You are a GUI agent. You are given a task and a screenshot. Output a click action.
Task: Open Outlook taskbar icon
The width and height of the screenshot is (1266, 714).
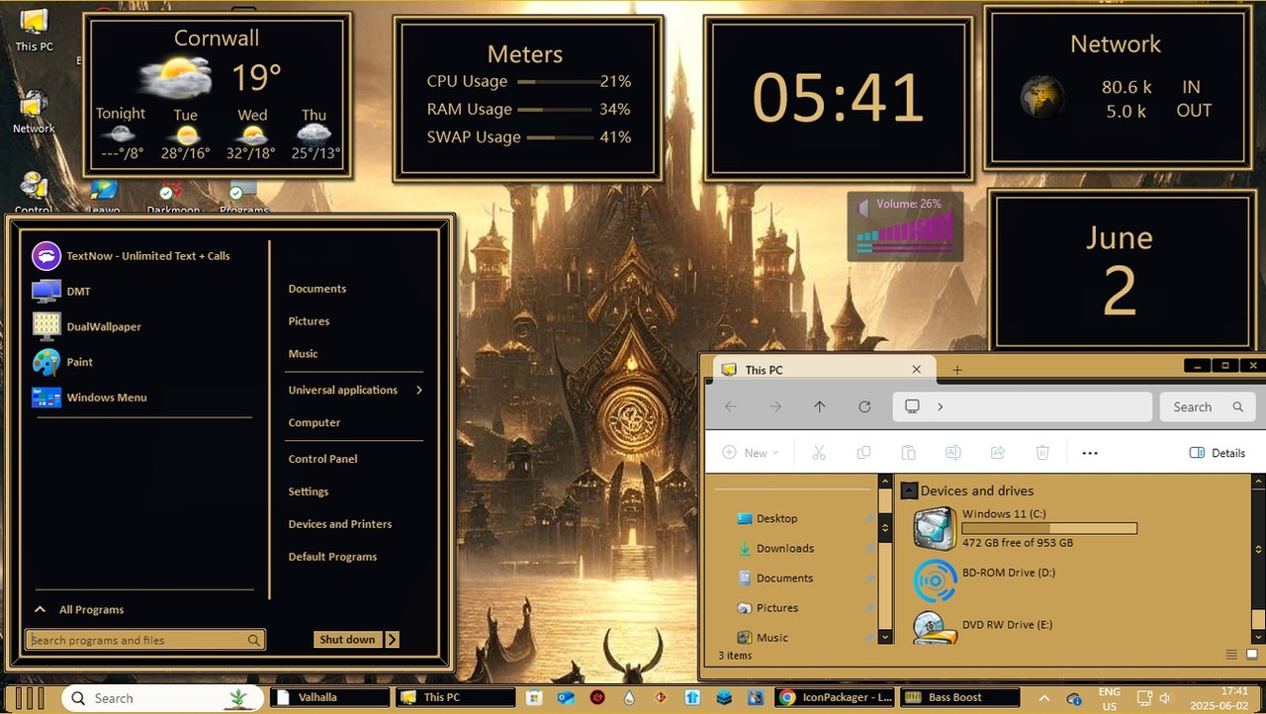point(567,697)
